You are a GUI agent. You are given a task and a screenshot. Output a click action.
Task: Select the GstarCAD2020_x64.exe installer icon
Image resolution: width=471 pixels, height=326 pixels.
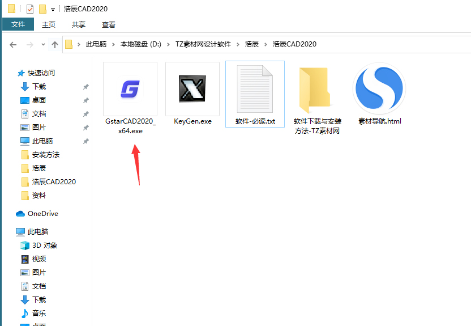(x=130, y=89)
